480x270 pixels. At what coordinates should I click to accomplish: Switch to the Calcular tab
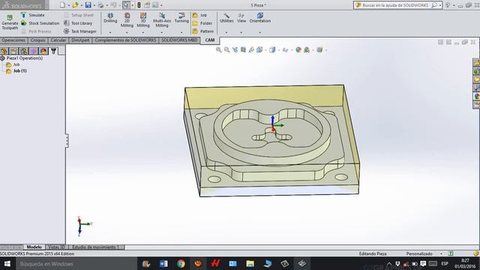click(58, 40)
